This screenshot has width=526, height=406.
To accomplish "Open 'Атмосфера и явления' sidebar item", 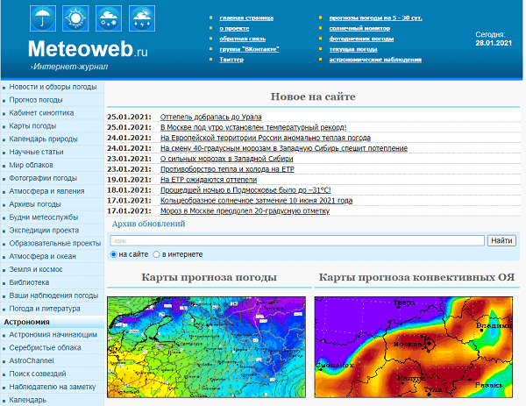I will (x=46, y=191).
